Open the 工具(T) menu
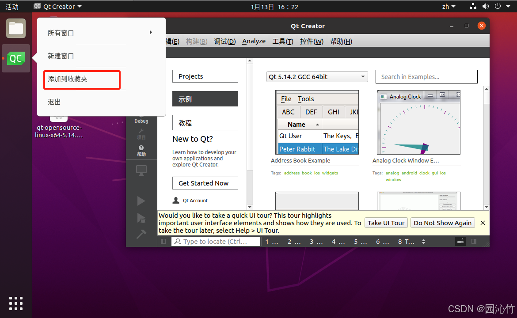 (282, 42)
